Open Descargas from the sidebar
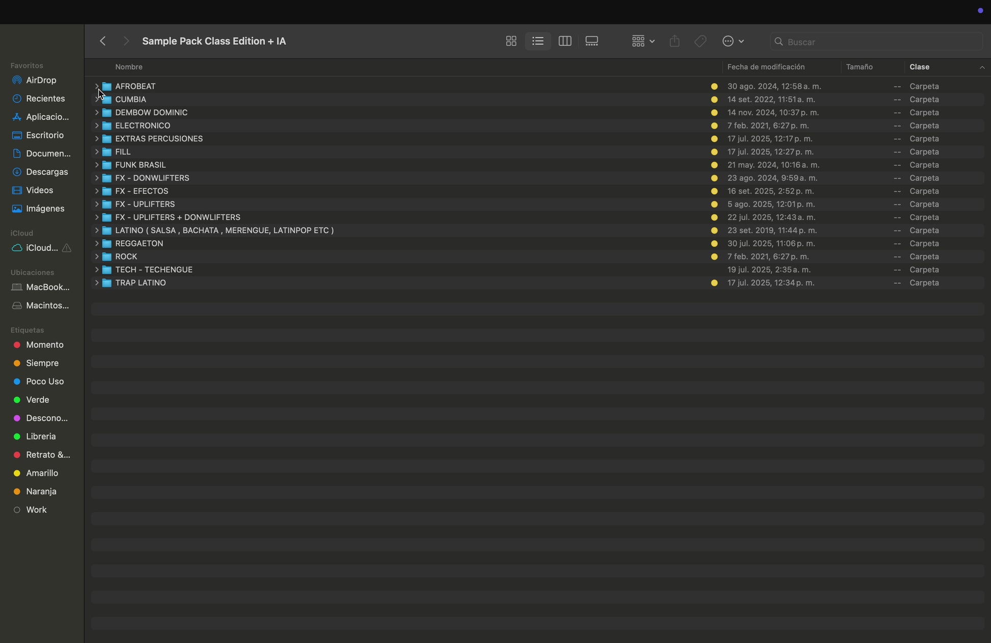The width and height of the screenshot is (991, 643). pos(46,172)
